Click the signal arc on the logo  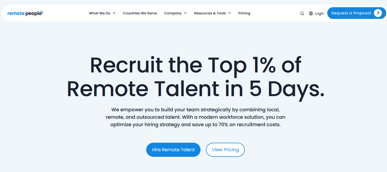coord(42,12)
